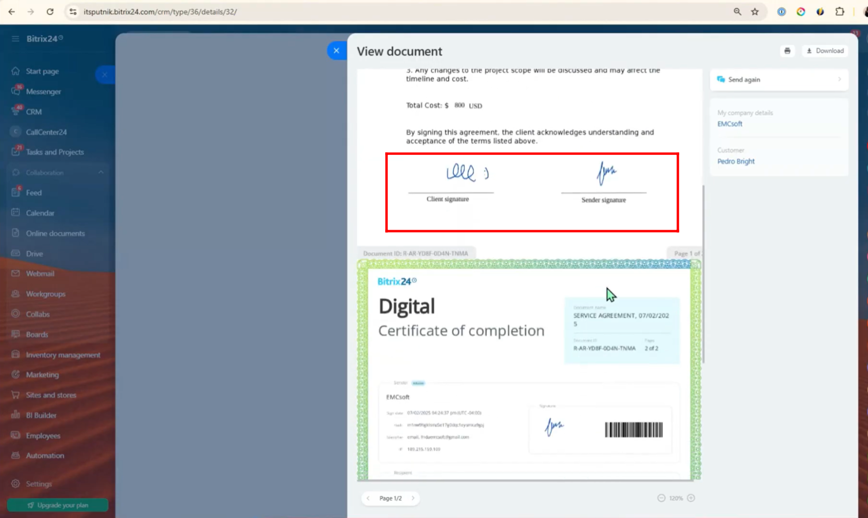Open Tasks and Projects in sidebar
Image resolution: width=868 pixels, height=518 pixels.
55,152
